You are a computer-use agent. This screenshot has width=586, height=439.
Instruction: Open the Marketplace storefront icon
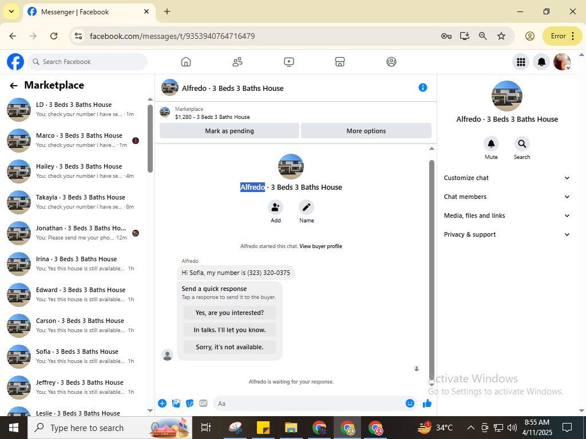[340, 62]
